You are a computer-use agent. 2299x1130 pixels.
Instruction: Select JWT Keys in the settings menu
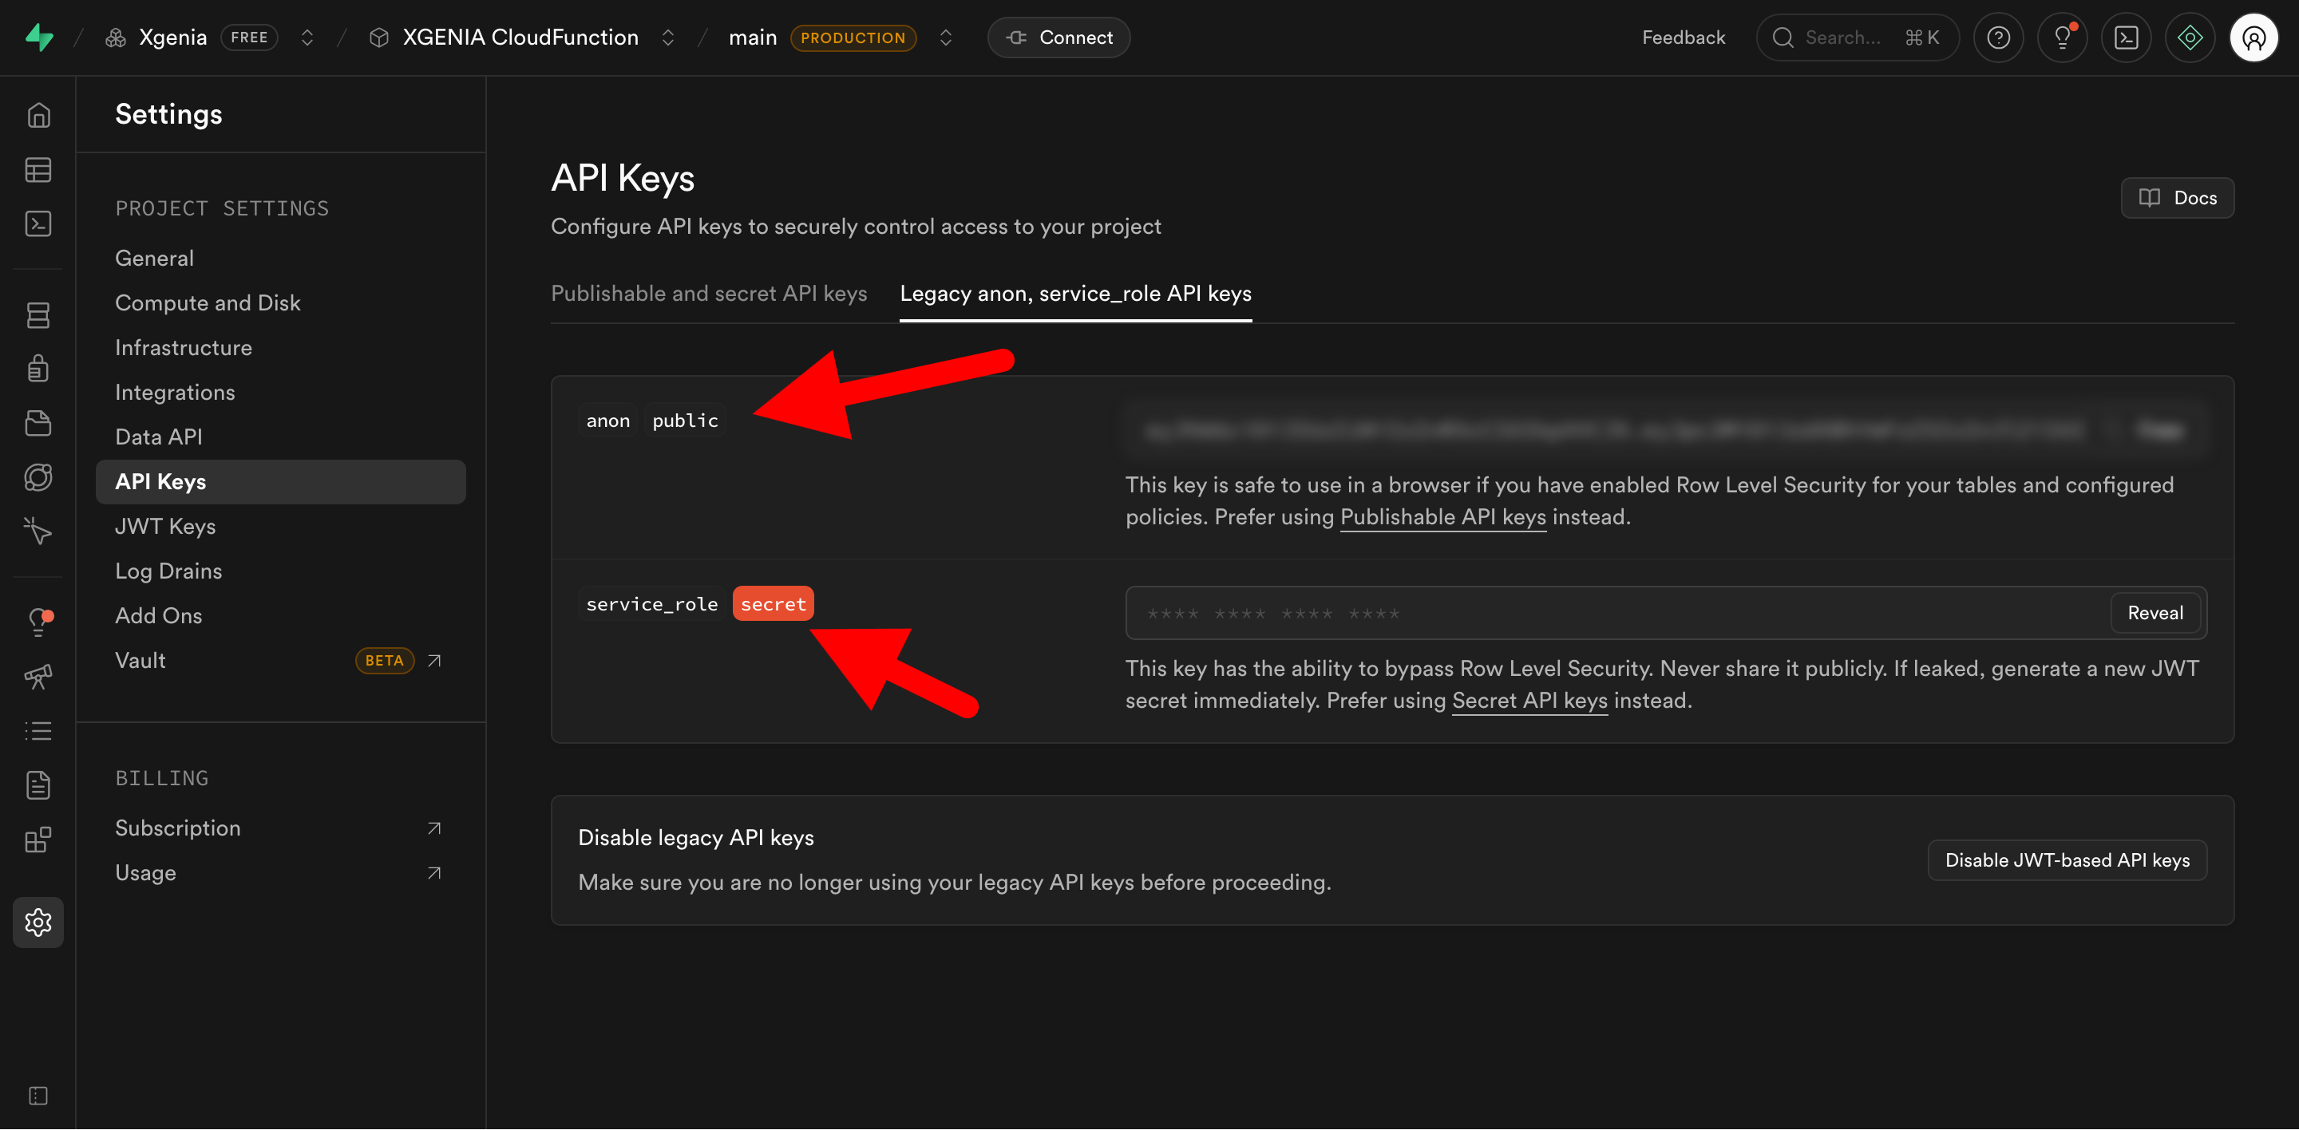[x=165, y=526]
